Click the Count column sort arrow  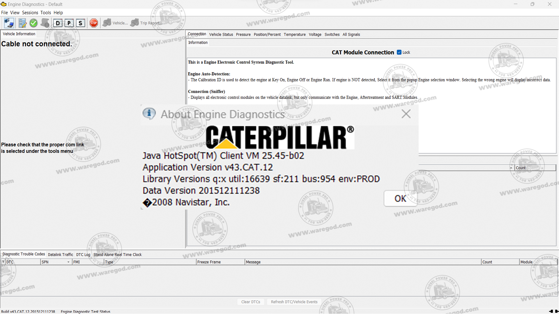(511, 168)
